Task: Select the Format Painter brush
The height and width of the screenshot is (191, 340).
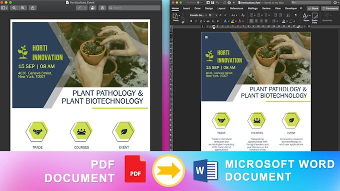Action: point(183,22)
